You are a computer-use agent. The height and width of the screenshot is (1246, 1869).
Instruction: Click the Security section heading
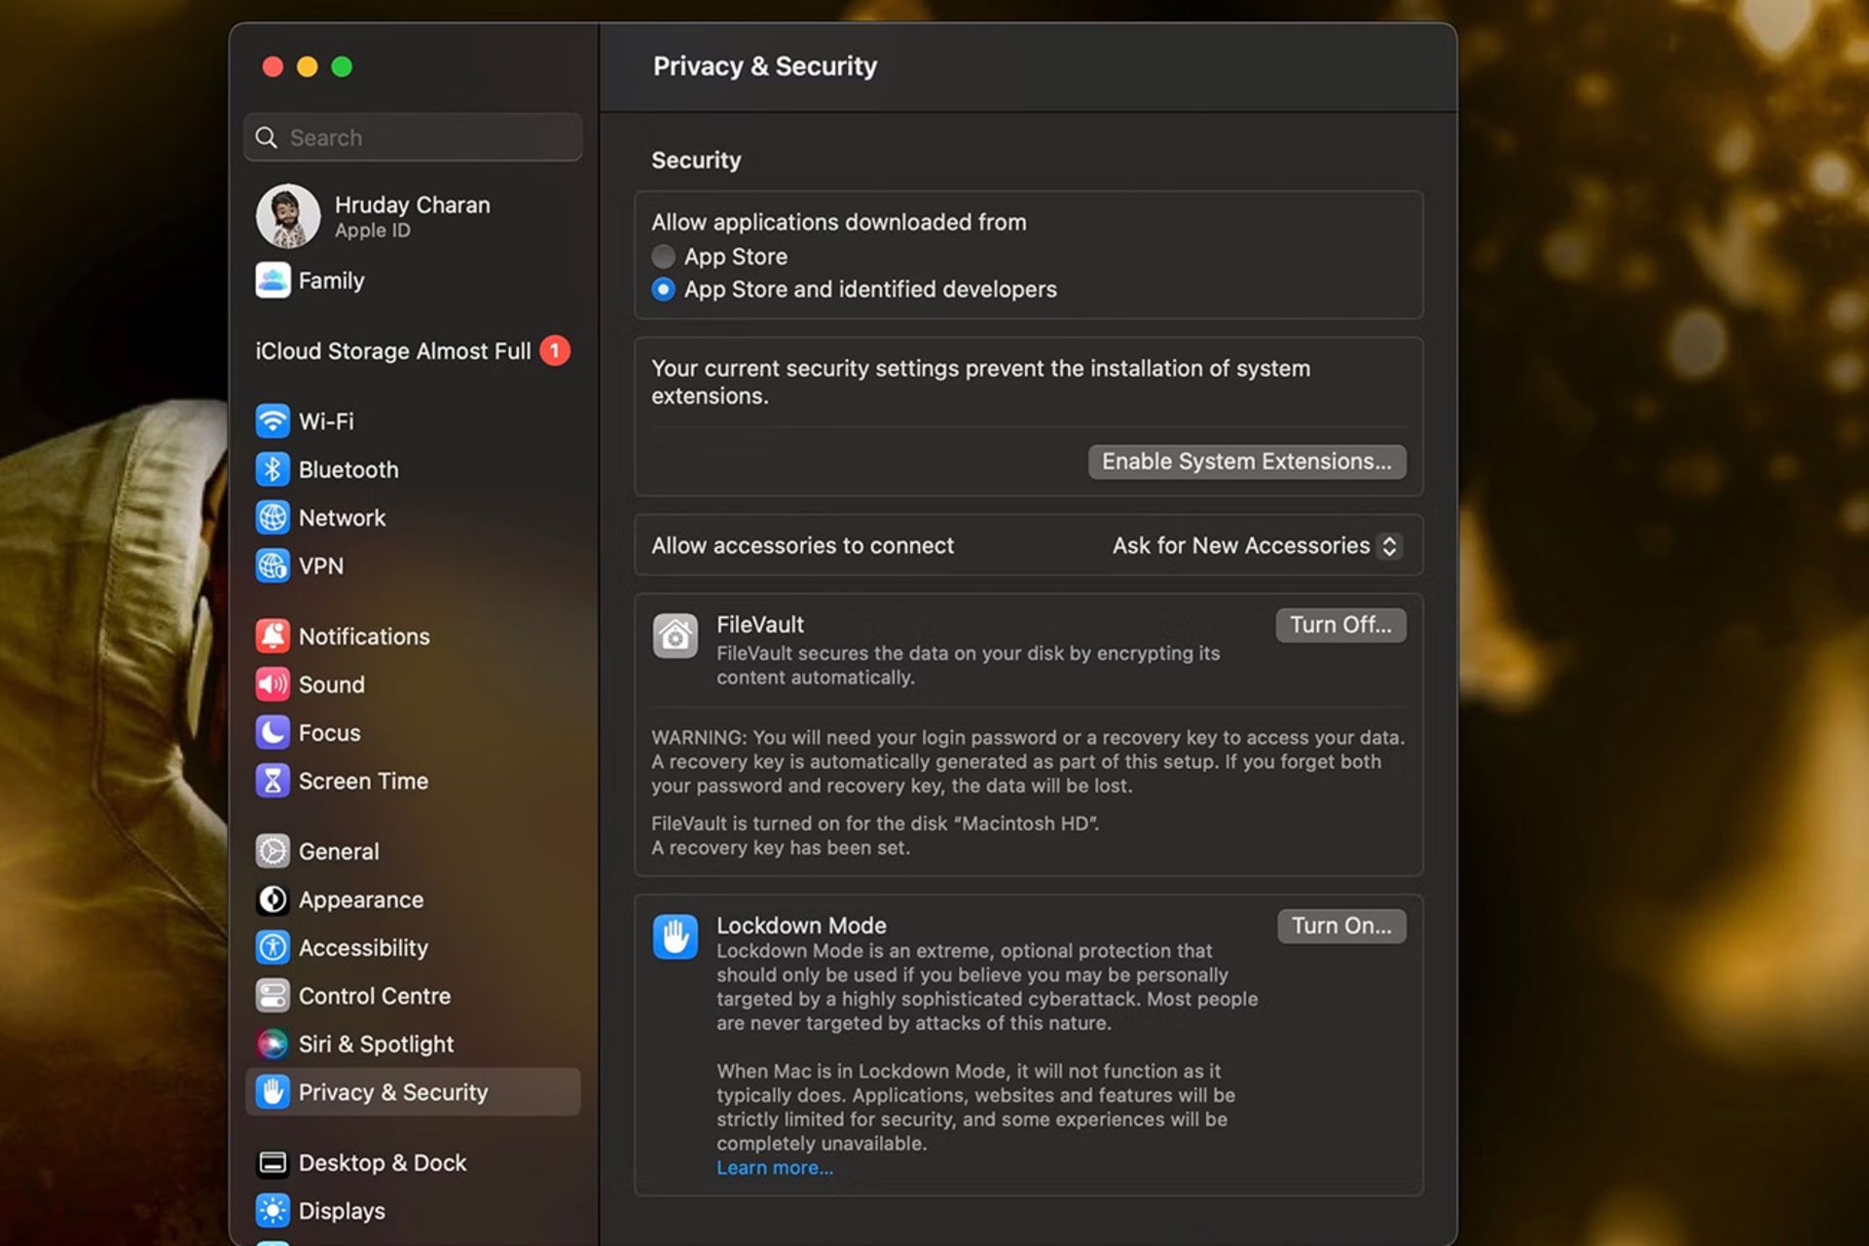pyautogui.click(x=696, y=160)
